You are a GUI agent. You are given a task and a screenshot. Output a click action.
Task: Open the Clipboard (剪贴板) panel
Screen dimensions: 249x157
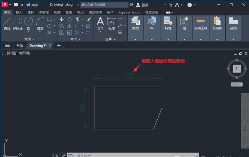(x=217, y=23)
